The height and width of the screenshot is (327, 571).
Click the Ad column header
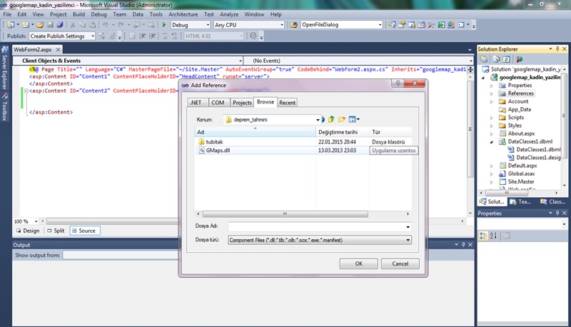click(x=256, y=132)
